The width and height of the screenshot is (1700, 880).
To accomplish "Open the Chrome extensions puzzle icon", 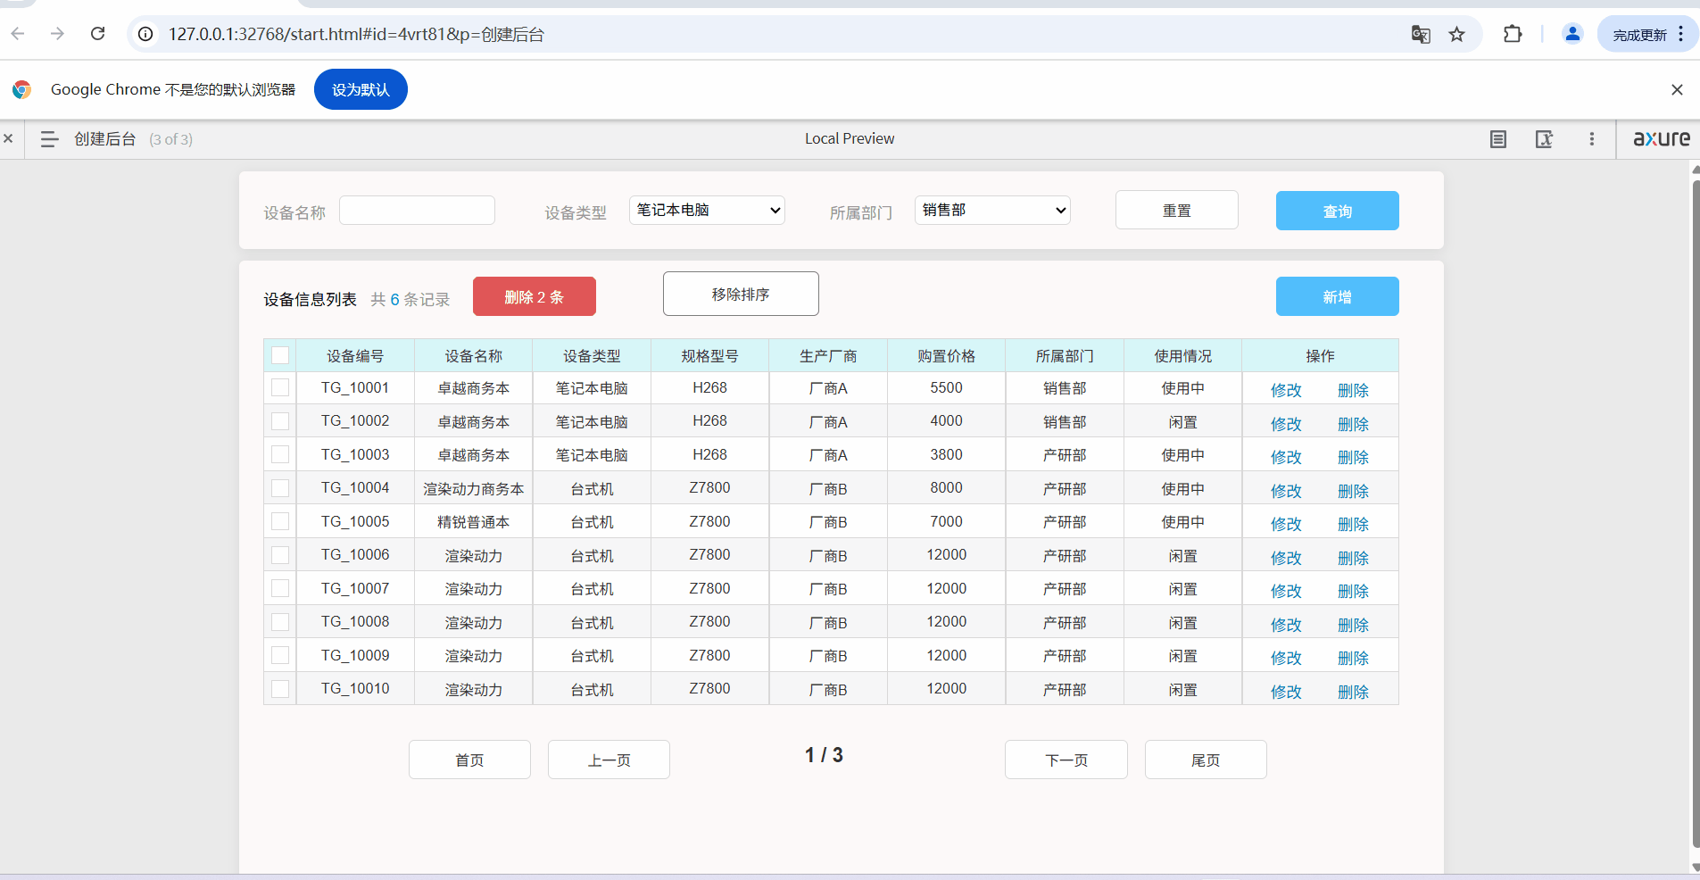I will click(x=1513, y=34).
